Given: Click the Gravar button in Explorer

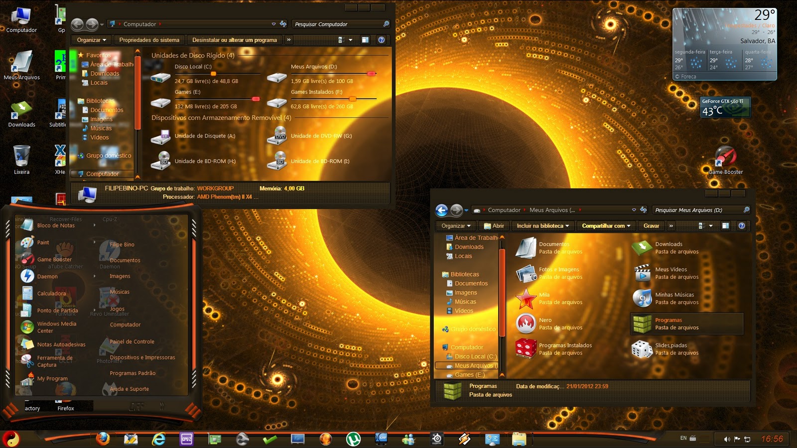Looking at the screenshot, I should 651,225.
